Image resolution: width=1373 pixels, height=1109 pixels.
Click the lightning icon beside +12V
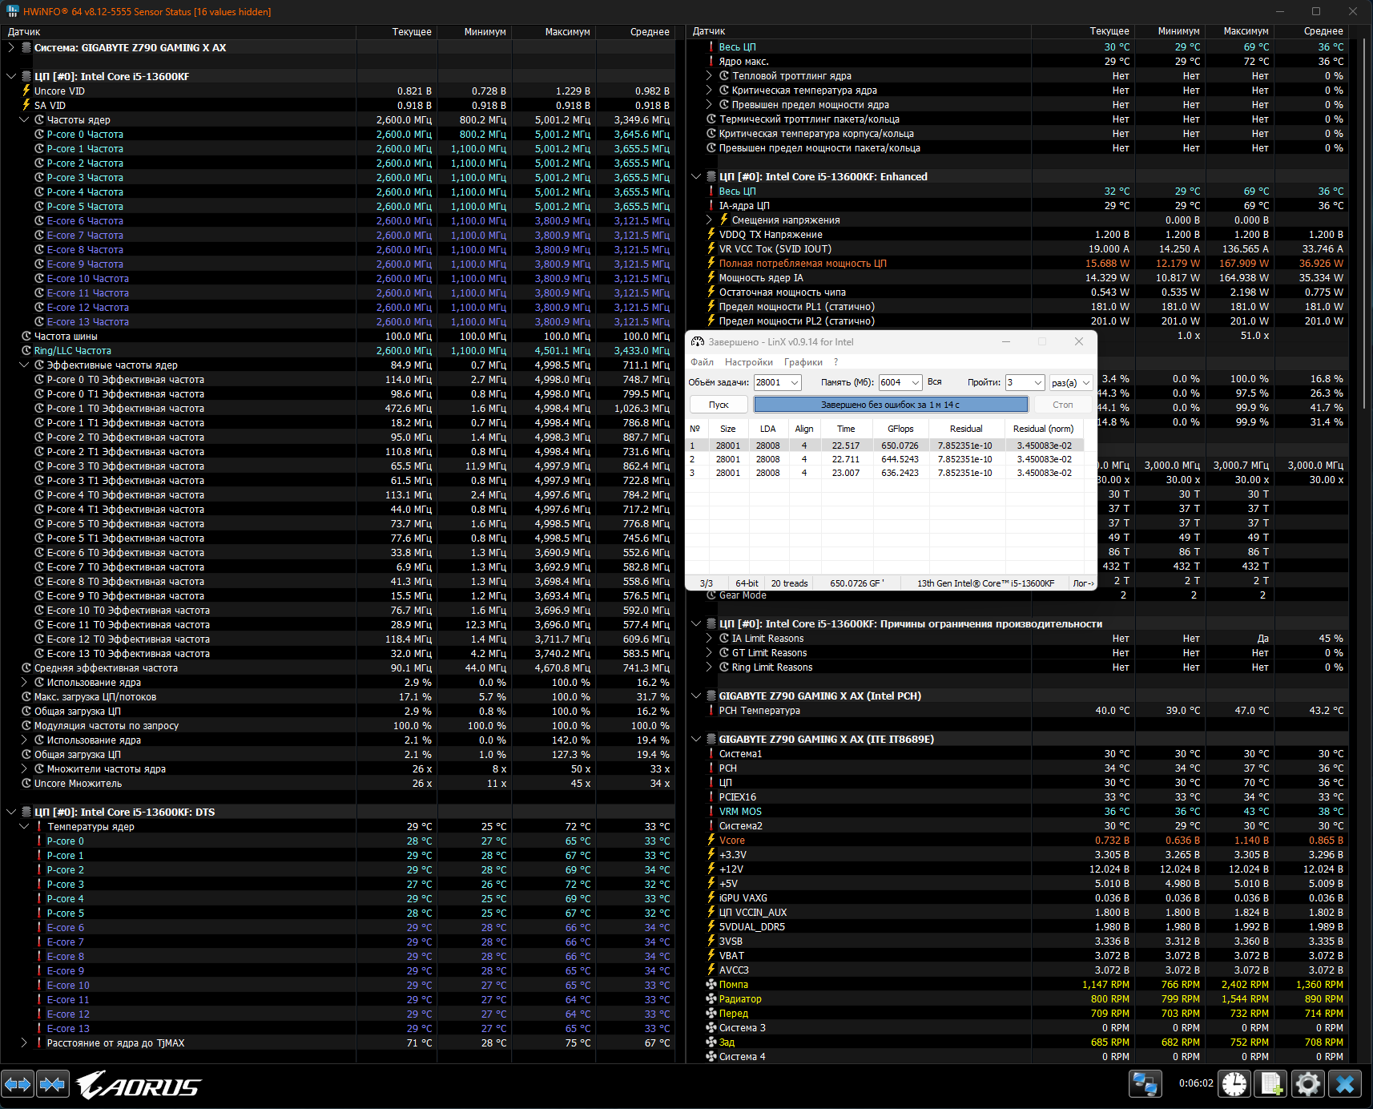pos(711,869)
